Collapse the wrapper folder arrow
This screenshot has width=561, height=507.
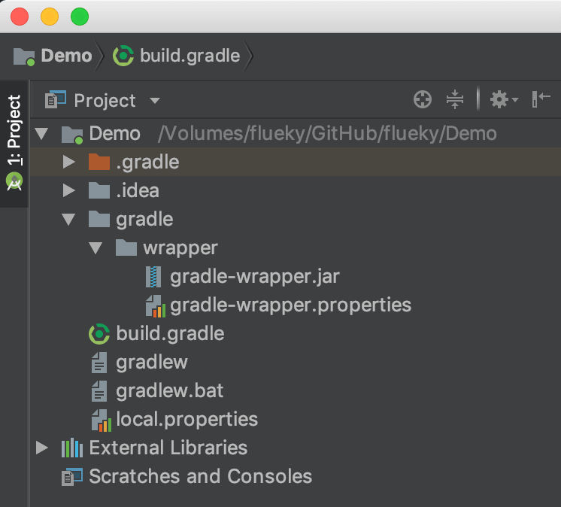coord(96,248)
